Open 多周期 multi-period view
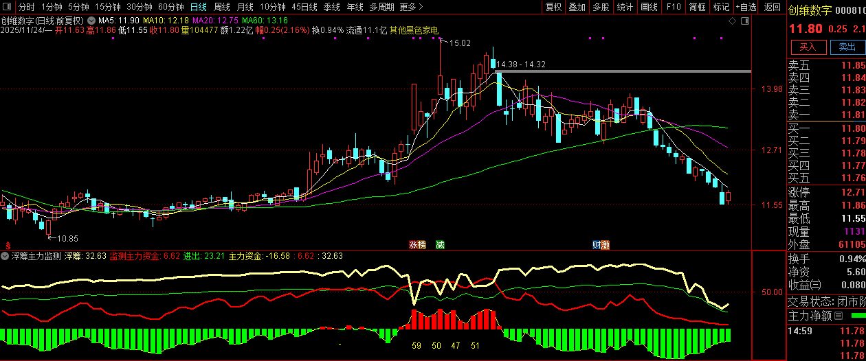Screen dimensions: 866x361 tap(381, 7)
